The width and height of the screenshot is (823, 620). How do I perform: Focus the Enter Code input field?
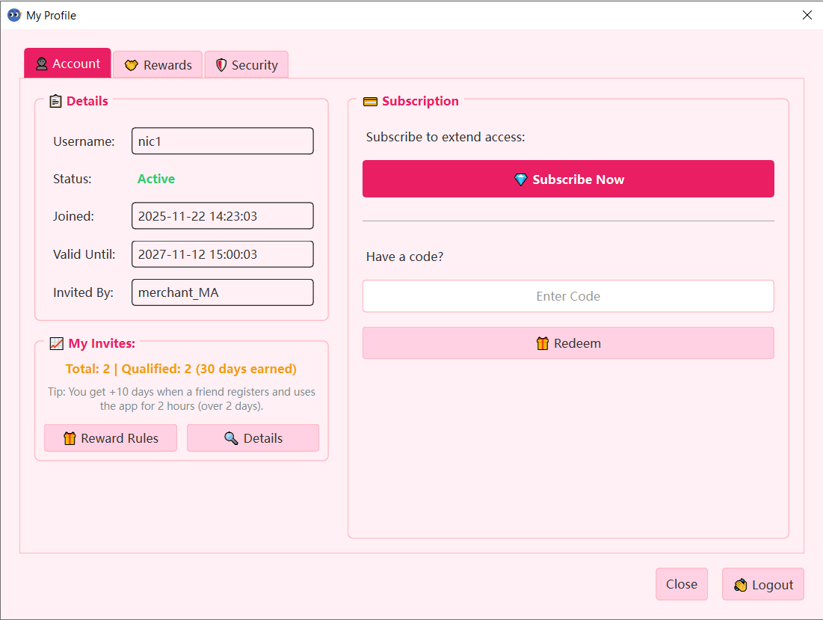click(568, 296)
